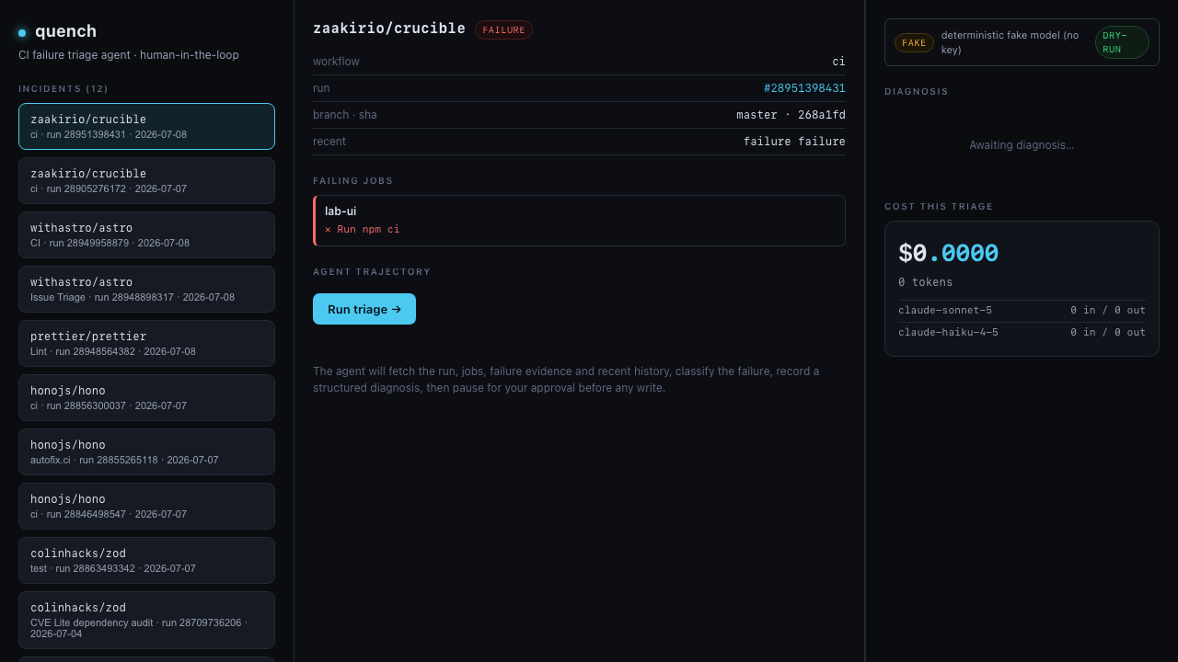Open honojs/hono autofix.ci incident
The width and height of the screenshot is (1178, 662).
point(146,451)
